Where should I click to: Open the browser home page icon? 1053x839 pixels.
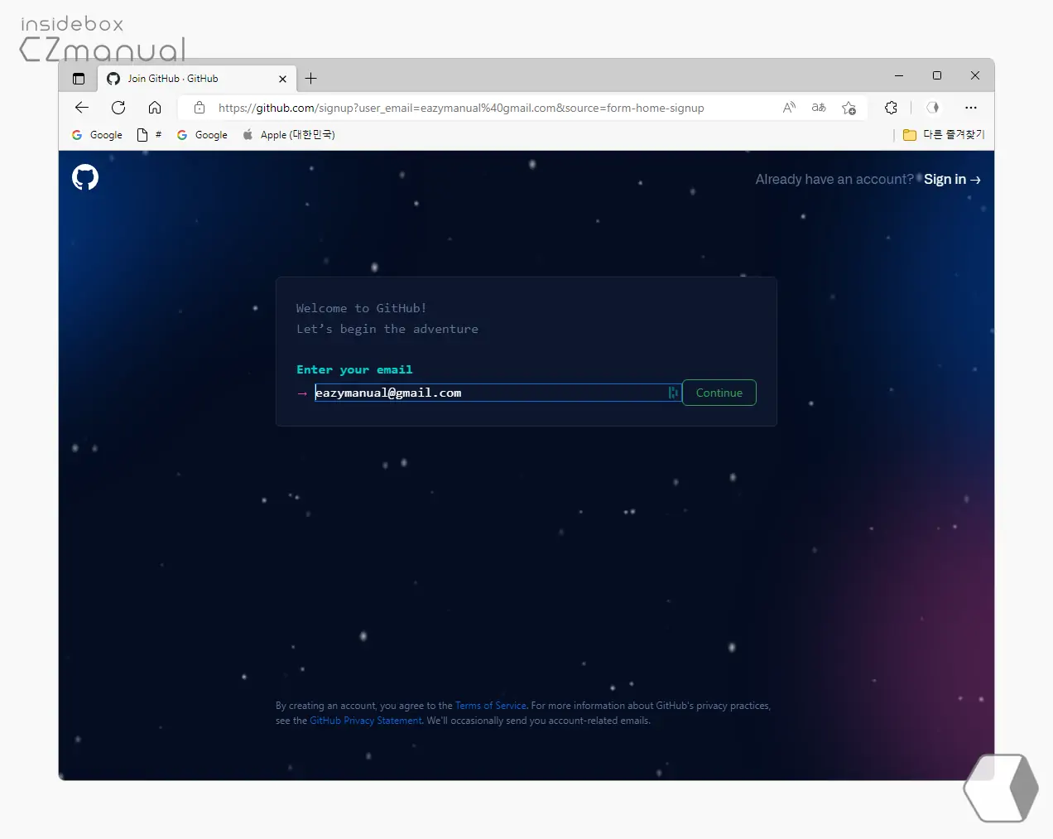point(155,108)
